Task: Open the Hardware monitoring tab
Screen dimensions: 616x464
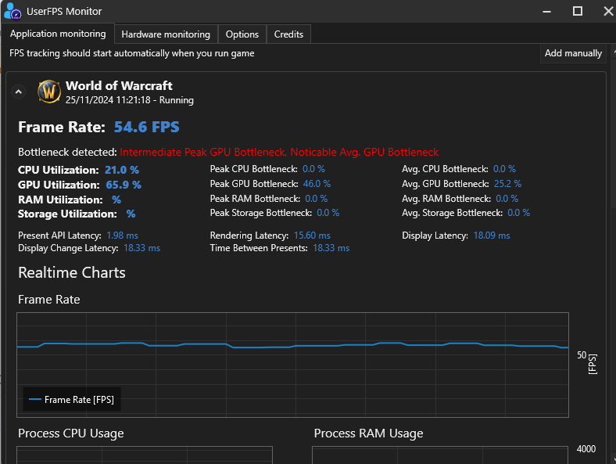Action: click(x=166, y=34)
